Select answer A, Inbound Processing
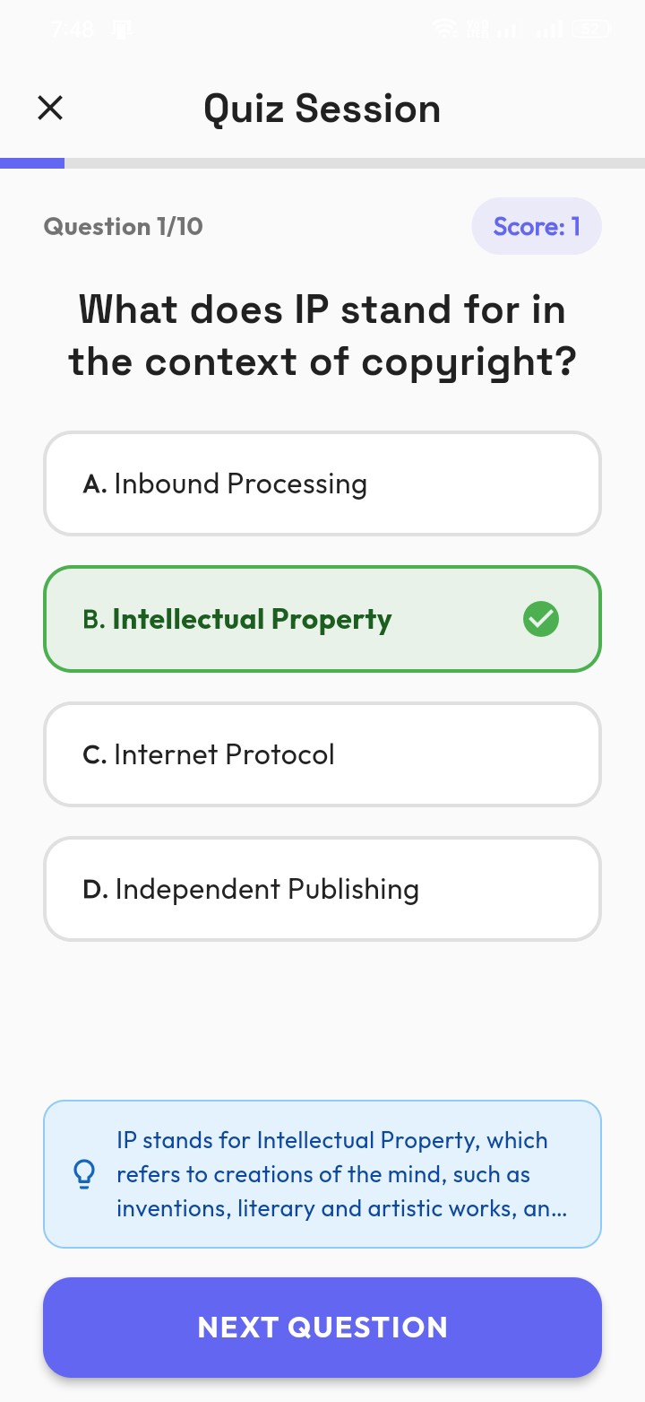 [322, 483]
